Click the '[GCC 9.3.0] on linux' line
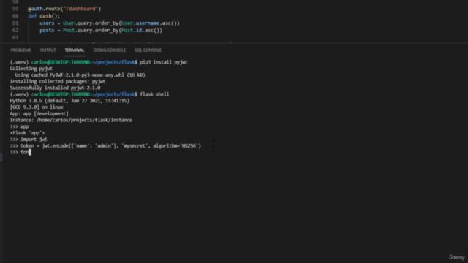 (37, 107)
